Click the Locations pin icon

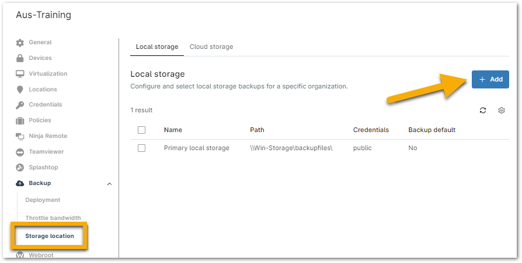(20, 90)
